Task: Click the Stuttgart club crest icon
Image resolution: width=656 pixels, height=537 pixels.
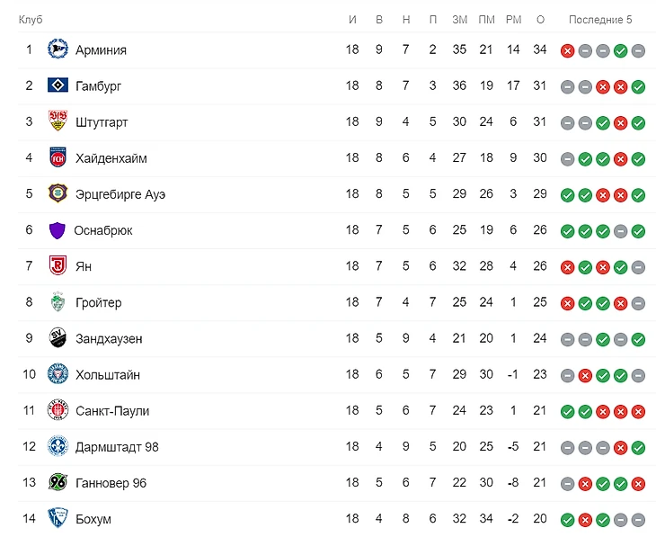Action: click(58, 122)
